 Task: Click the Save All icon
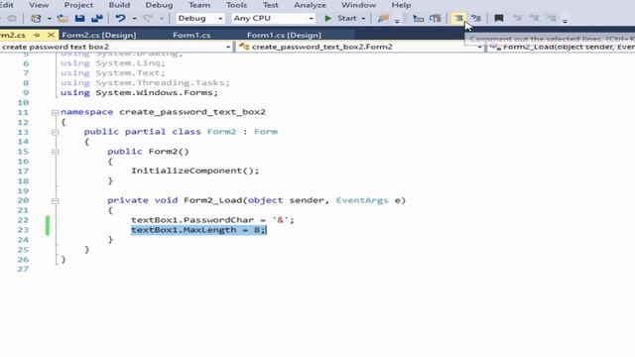(x=97, y=19)
